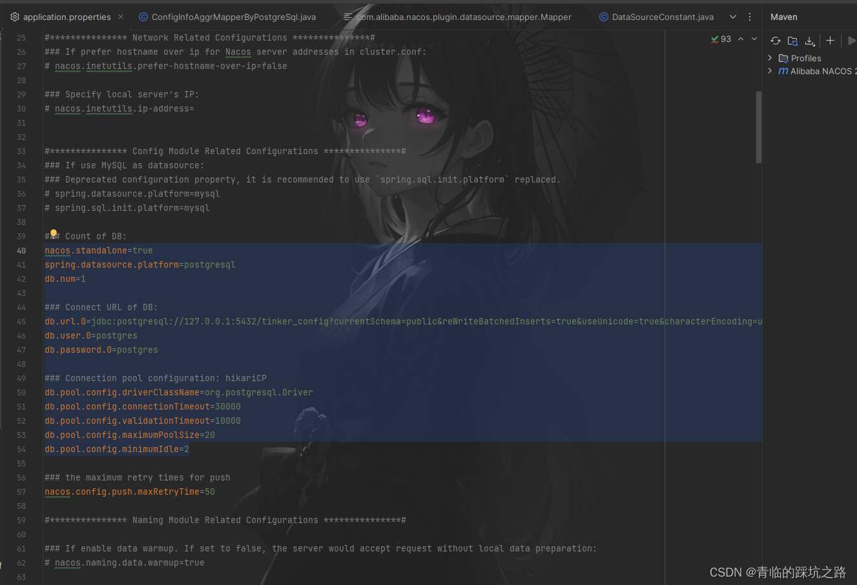The height and width of the screenshot is (585, 857).
Task: Click the db.url.0 jdbc postgresql line
Action: (x=403, y=321)
